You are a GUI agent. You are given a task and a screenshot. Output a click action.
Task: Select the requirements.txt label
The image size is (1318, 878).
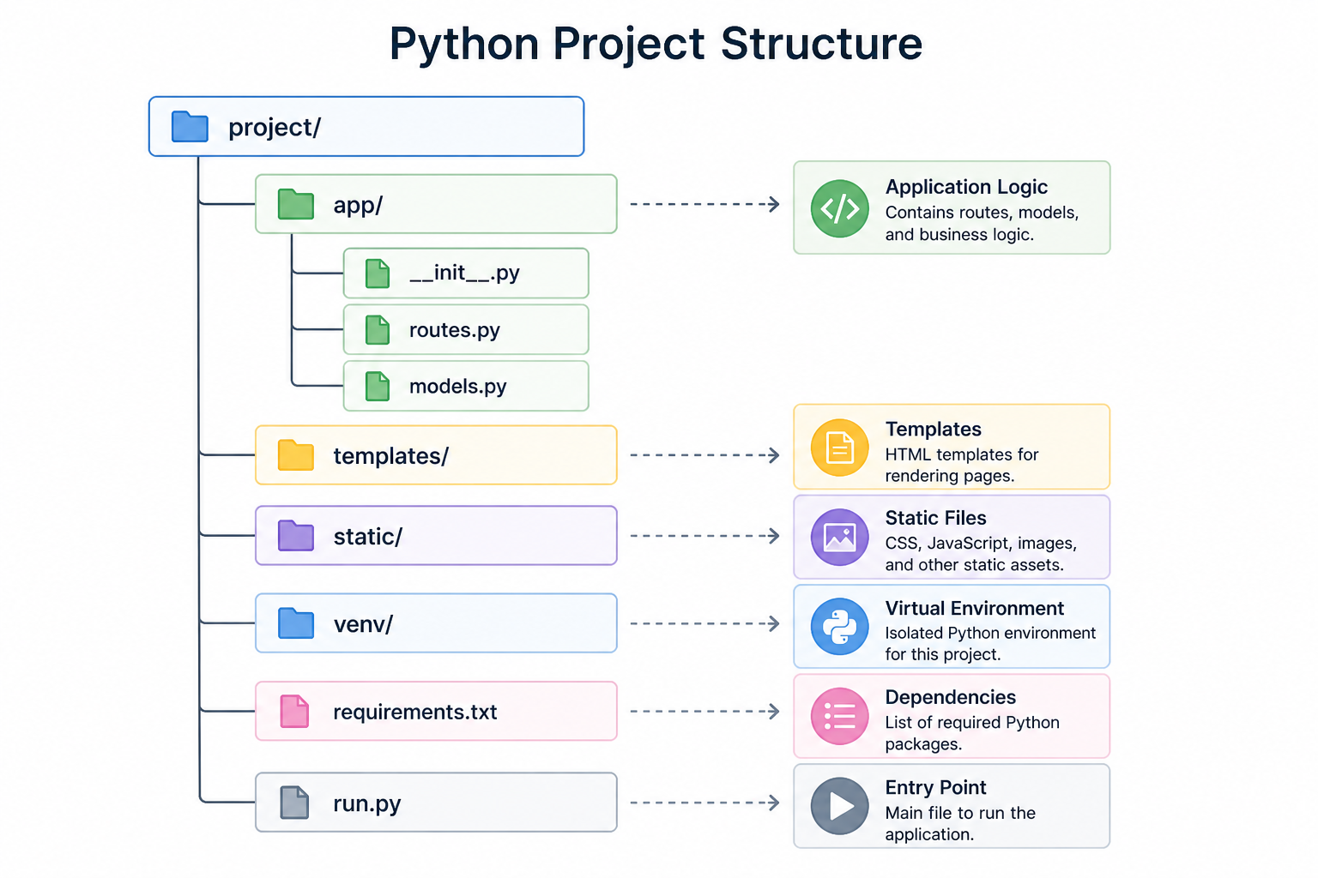pos(415,713)
